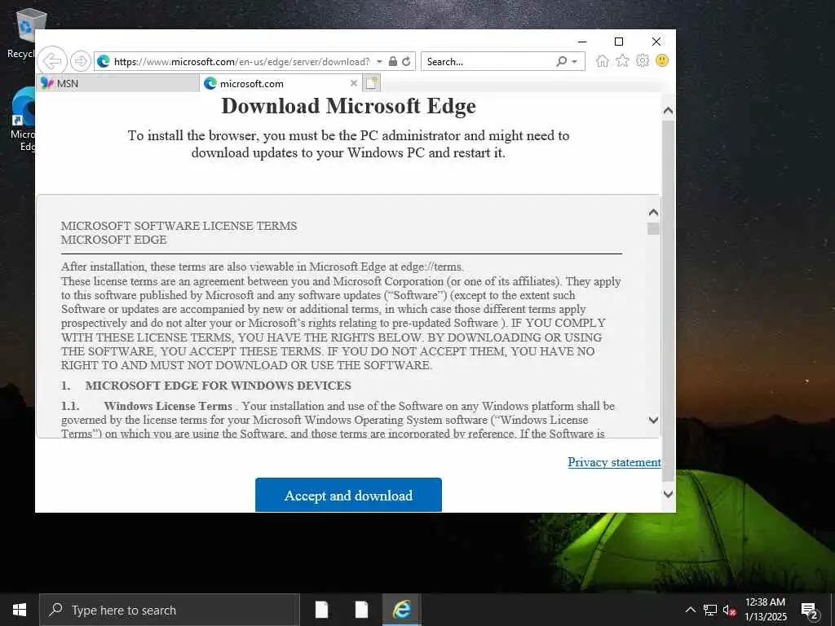Minimize the Internet Explorer window
Image resolution: width=835 pixels, height=626 pixels.
(582, 42)
